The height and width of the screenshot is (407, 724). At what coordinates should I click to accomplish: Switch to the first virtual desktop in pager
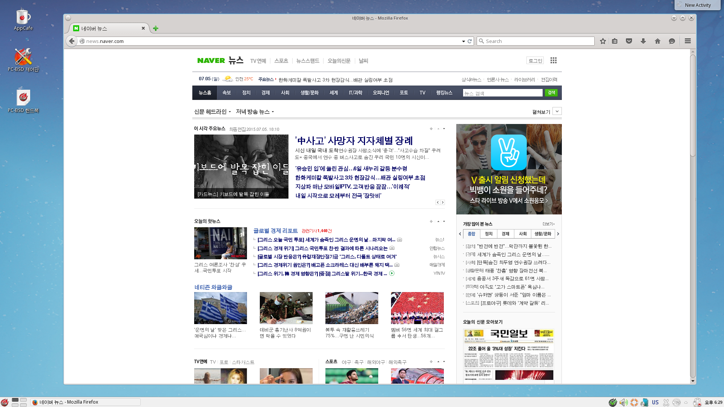(15, 400)
